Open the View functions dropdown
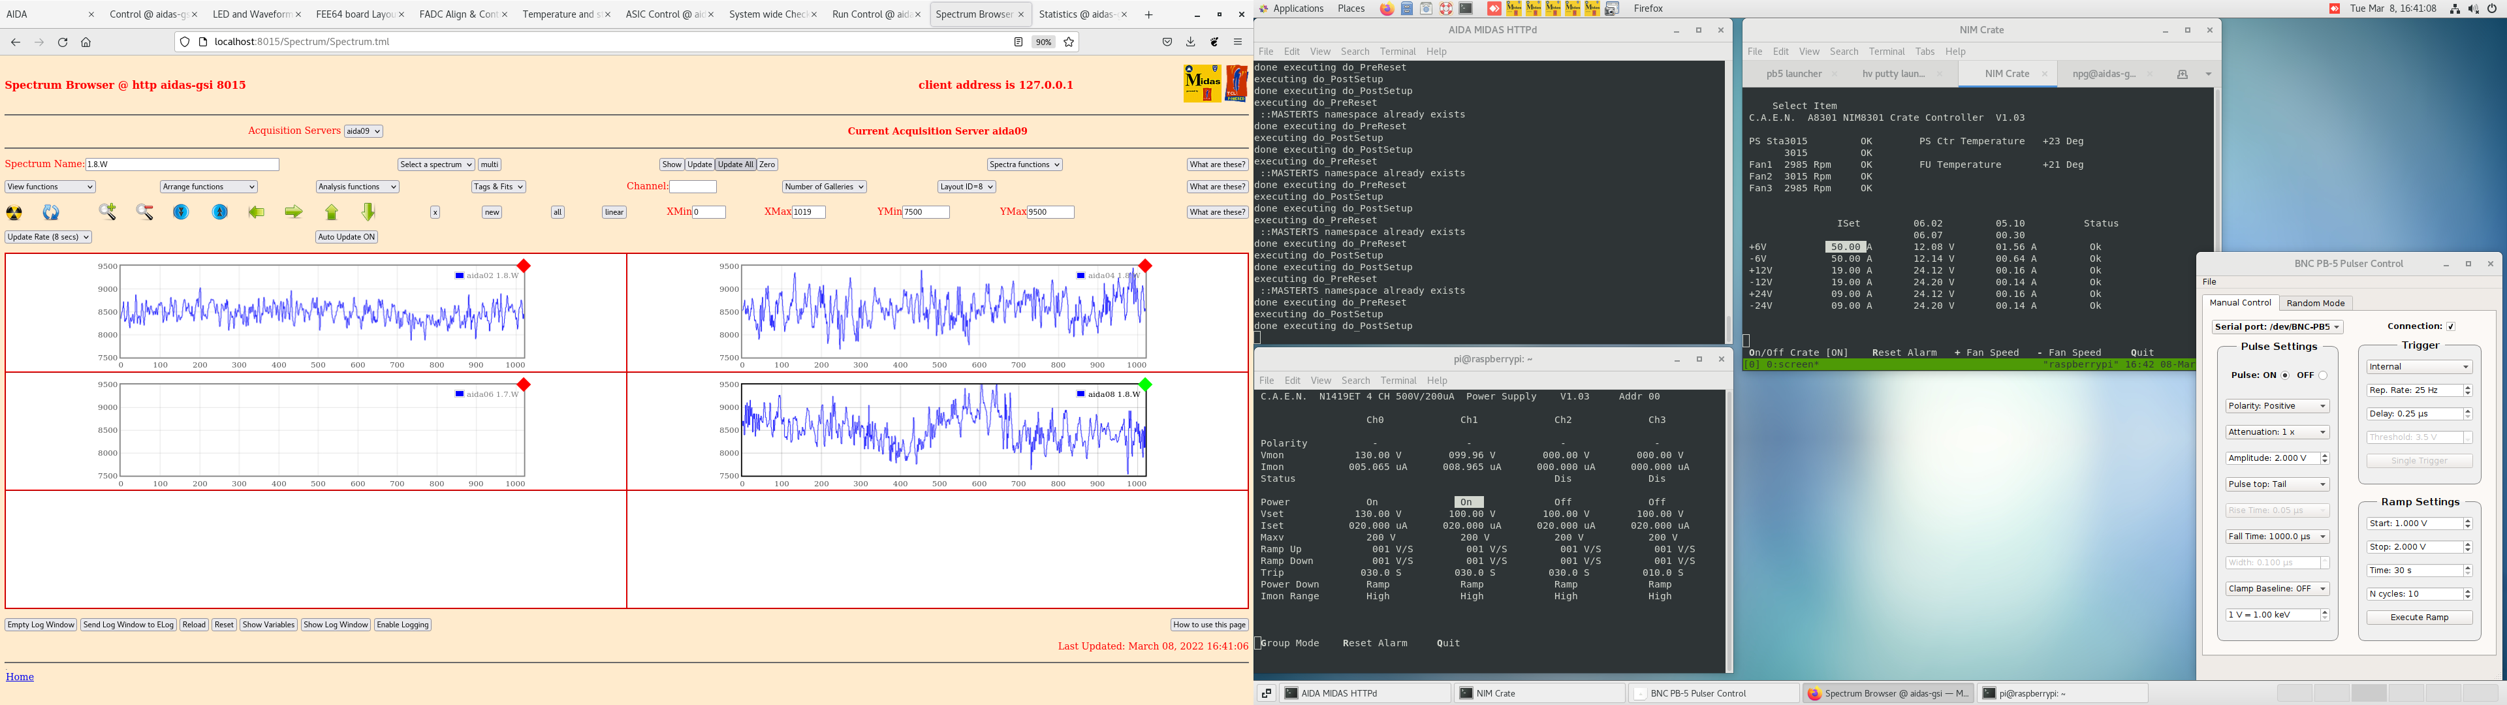 tap(50, 187)
